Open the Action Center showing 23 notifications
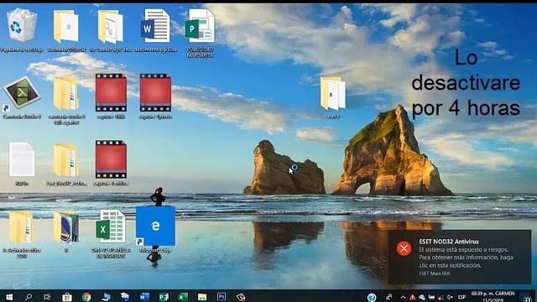The width and height of the screenshot is (537, 302). tap(528, 299)
